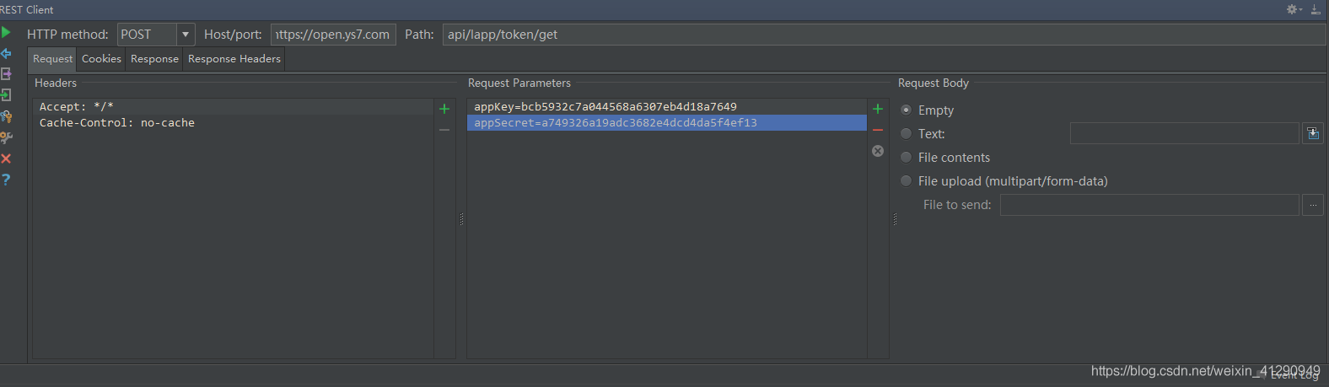This screenshot has width=1329, height=387.
Task: Choose File upload (multipart/form-data) option
Action: (x=907, y=181)
